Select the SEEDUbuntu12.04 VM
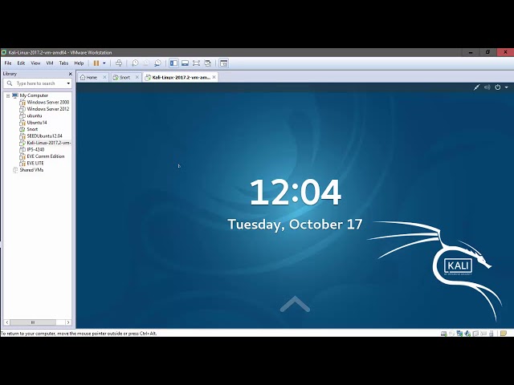Viewport: 514px width, 385px height. click(x=44, y=136)
